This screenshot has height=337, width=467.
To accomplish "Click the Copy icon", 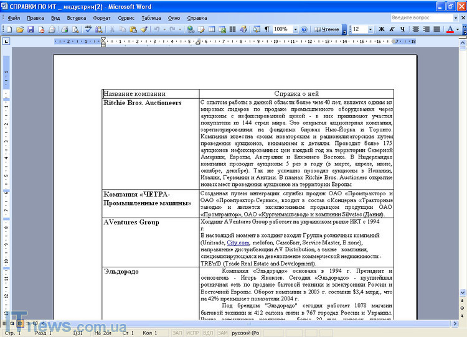I will click(123, 29).
